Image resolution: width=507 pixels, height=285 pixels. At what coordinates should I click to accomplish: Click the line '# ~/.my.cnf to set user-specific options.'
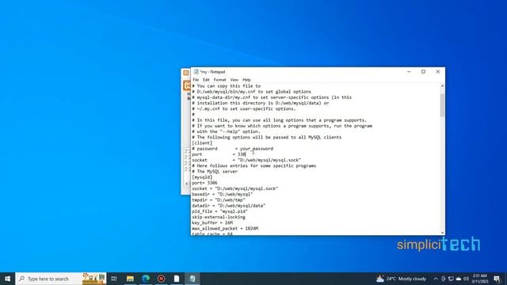[x=244, y=109]
